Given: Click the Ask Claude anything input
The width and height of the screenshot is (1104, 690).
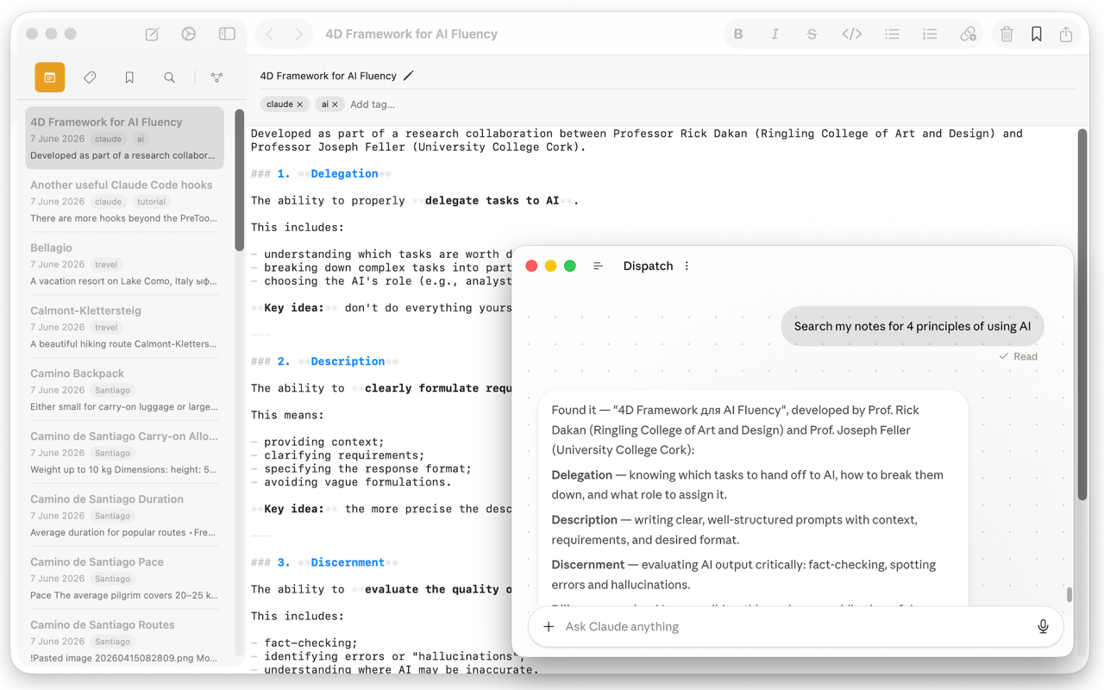Looking at the screenshot, I should click(793, 627).
